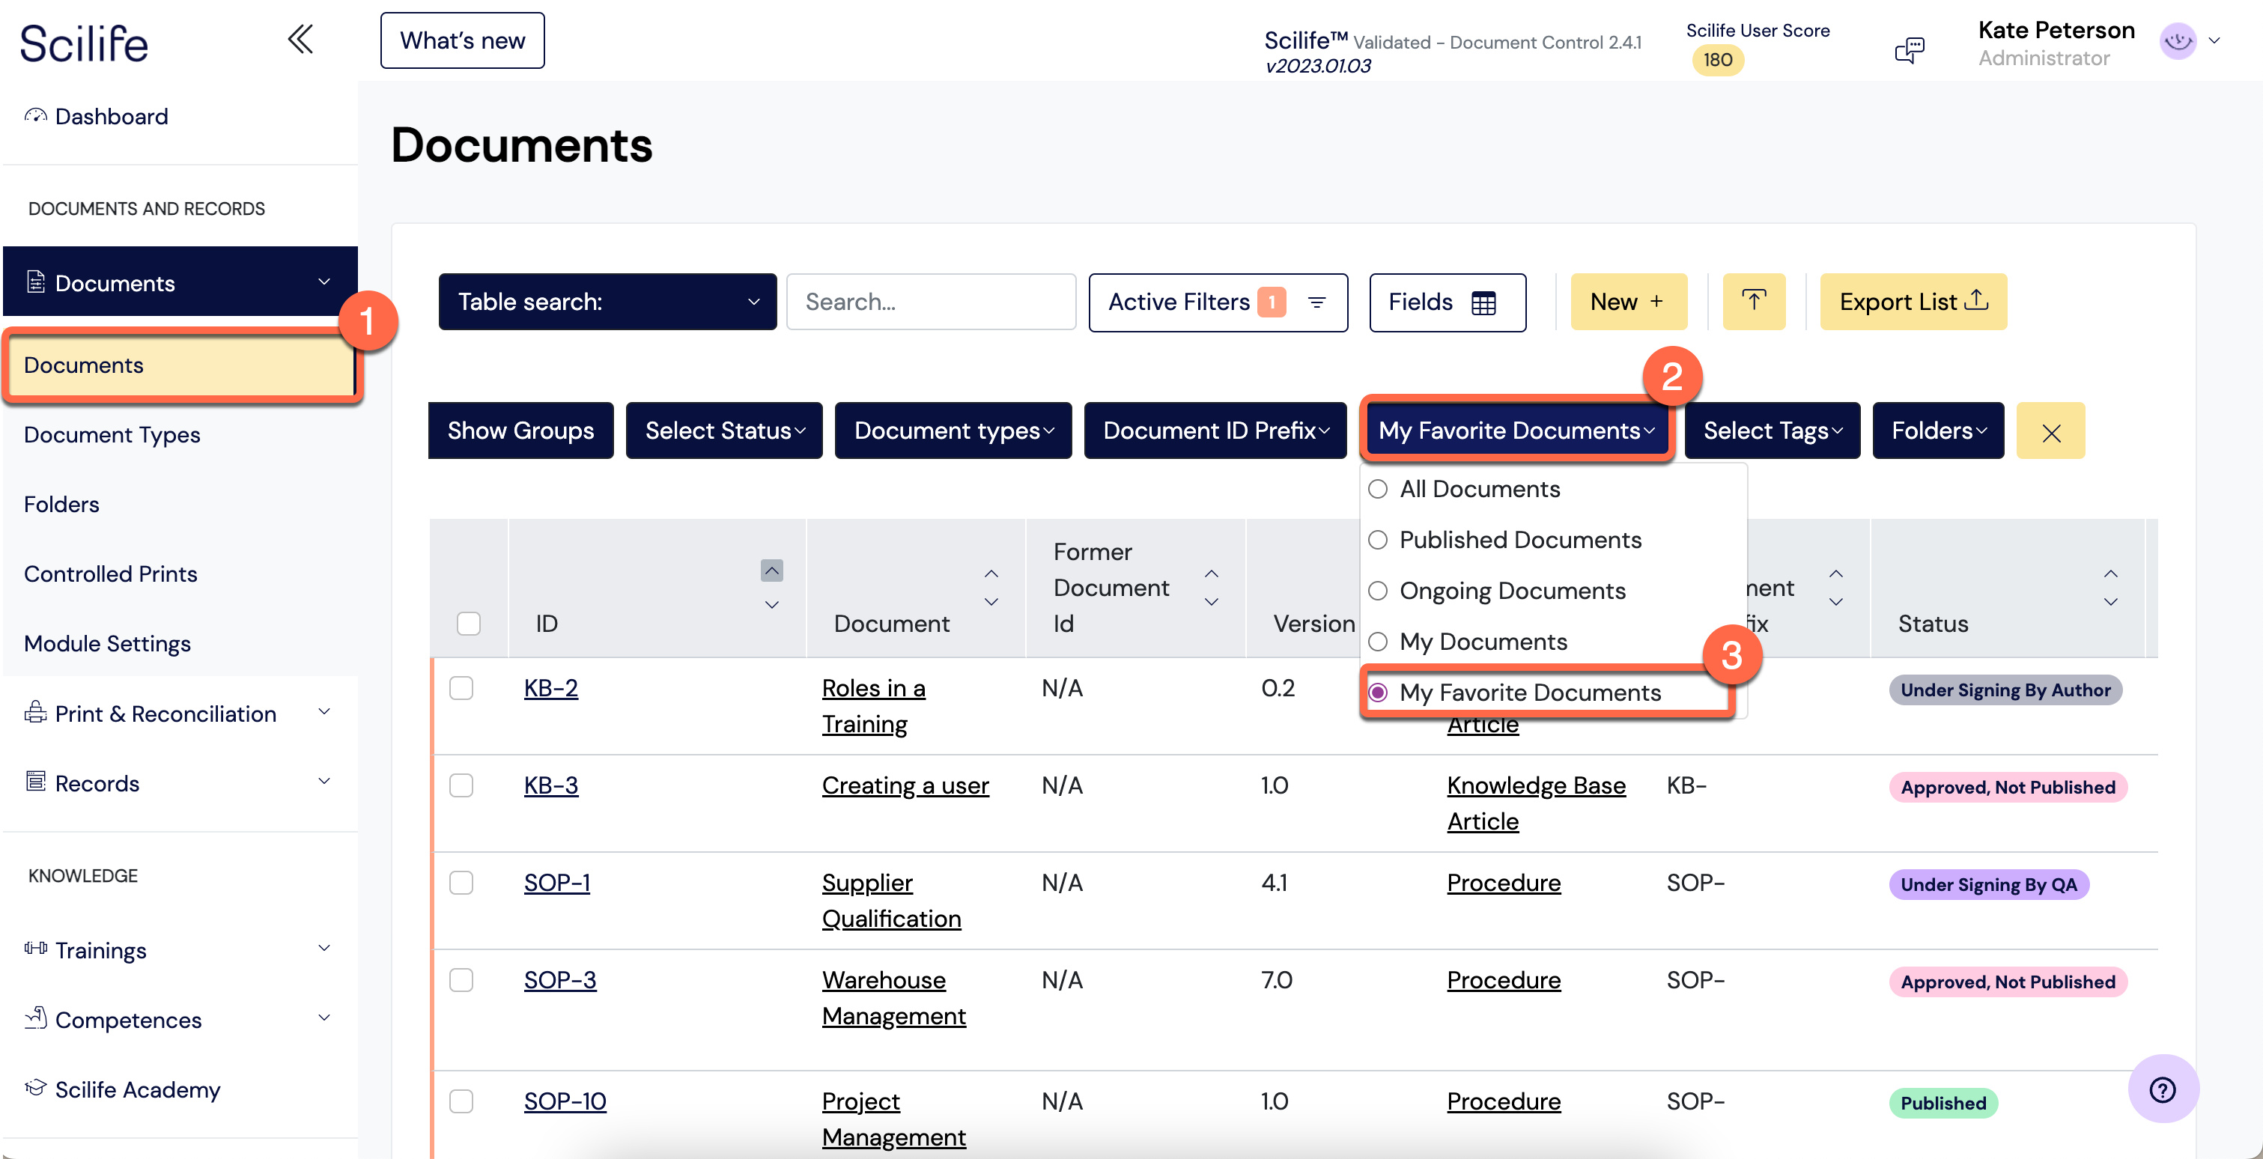Select the Trainings icon in sidebar

(x=35, y=949)
